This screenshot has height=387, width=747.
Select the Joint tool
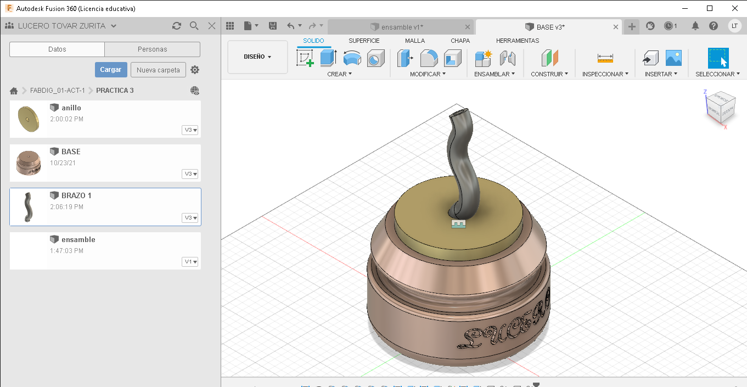(x=507, y=58)
